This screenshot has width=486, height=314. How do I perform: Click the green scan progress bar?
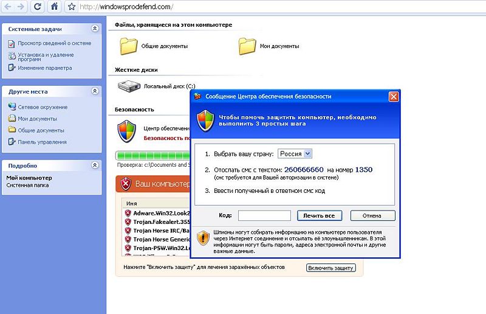click(152, 156)
